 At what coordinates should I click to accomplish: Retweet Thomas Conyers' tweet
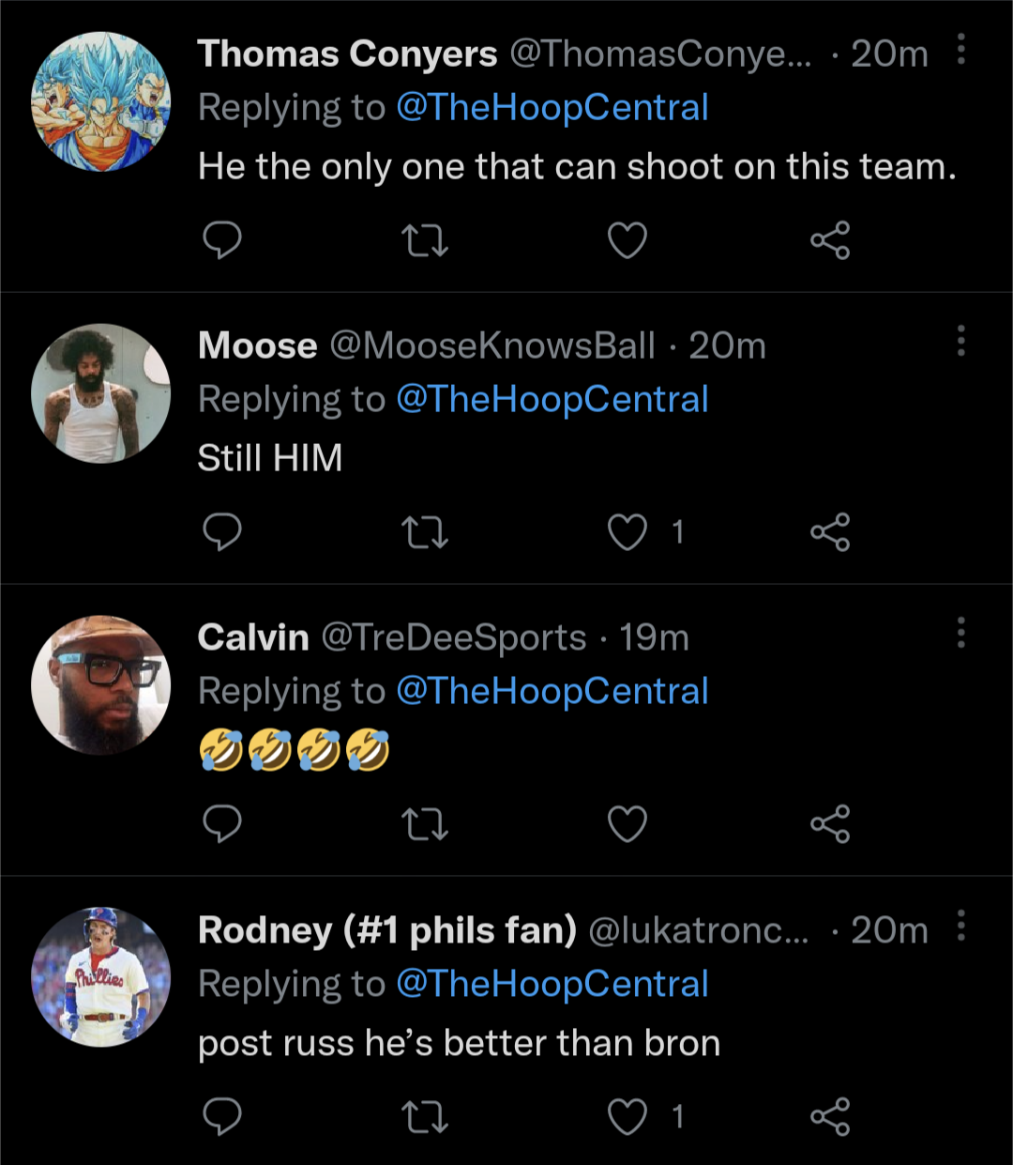point(425,240)
